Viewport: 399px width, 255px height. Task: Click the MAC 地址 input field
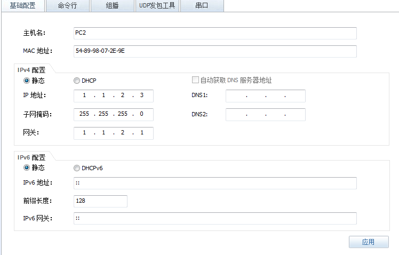tap(215, 51)
